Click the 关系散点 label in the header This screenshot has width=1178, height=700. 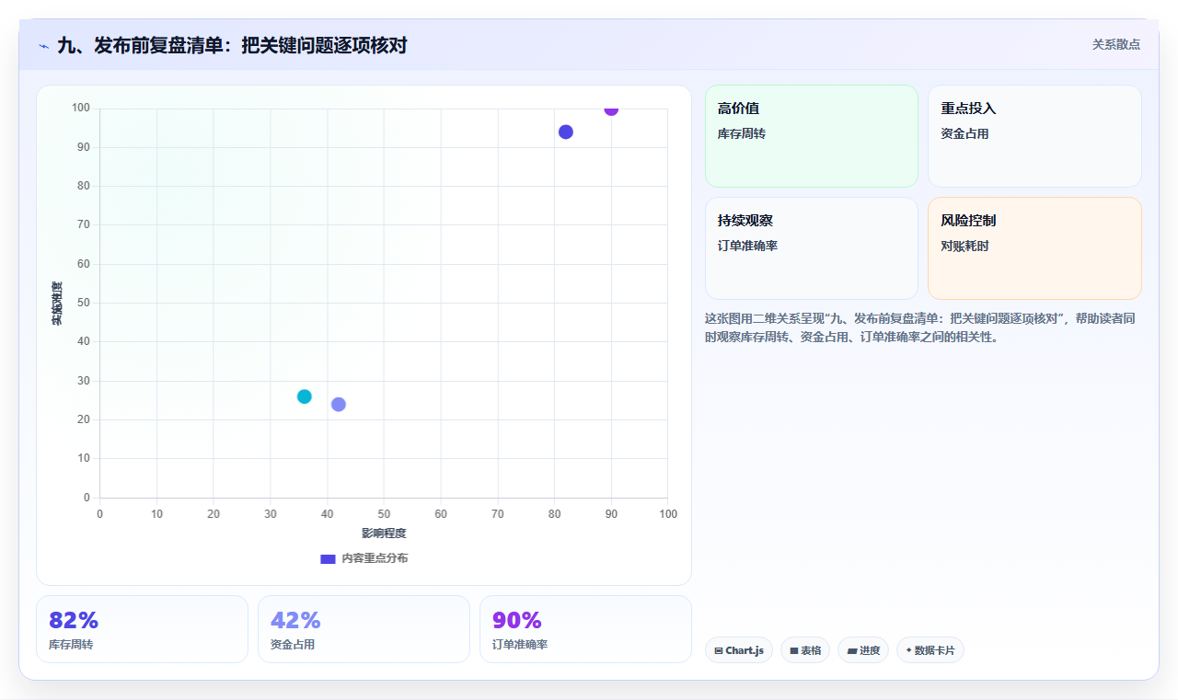point(1116,44)
